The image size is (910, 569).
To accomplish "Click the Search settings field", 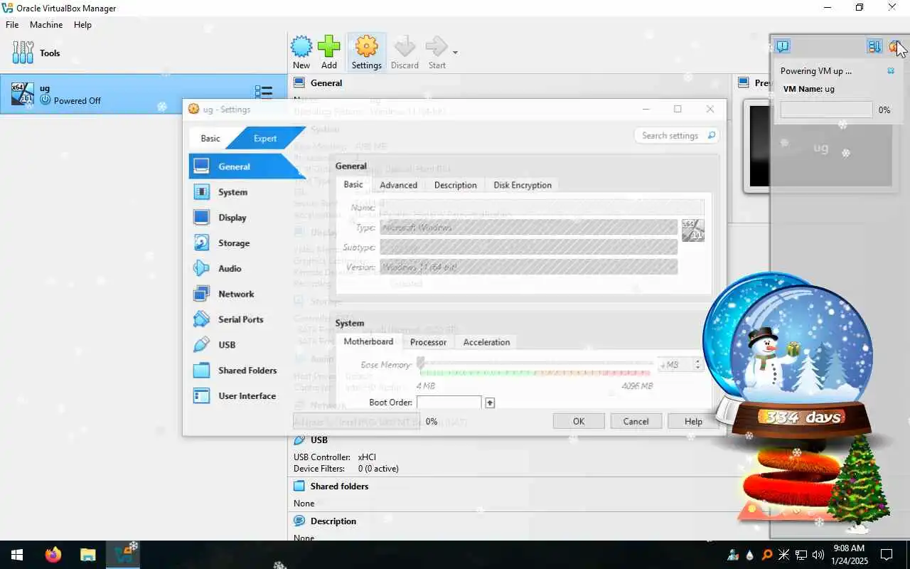I will [x=675, y=135].
